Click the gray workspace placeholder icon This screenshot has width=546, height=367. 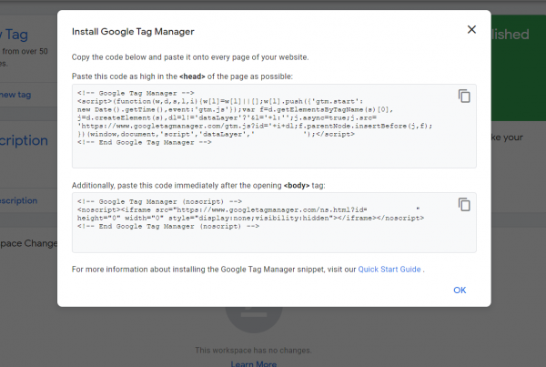(x=254, y=319)
